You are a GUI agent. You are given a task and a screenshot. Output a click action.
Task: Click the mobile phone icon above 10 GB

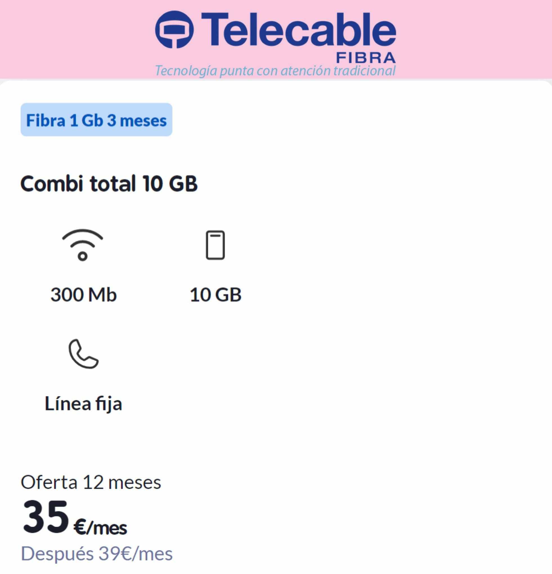point(215,245)
